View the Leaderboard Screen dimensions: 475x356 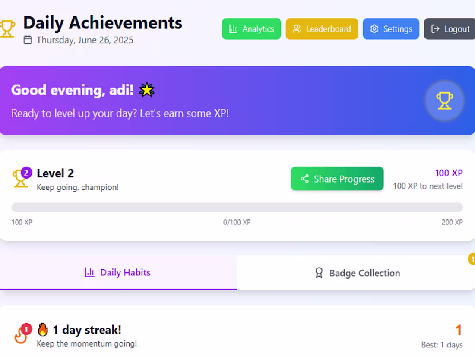pyautogui.click(x=322, y=29)
